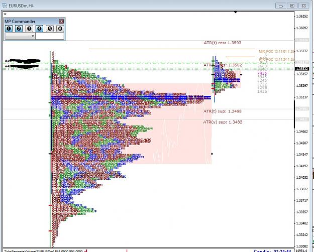Maximize the EURUSDm,H4 chart window
This screenshot has height=252, width=314.
(292, 6)
